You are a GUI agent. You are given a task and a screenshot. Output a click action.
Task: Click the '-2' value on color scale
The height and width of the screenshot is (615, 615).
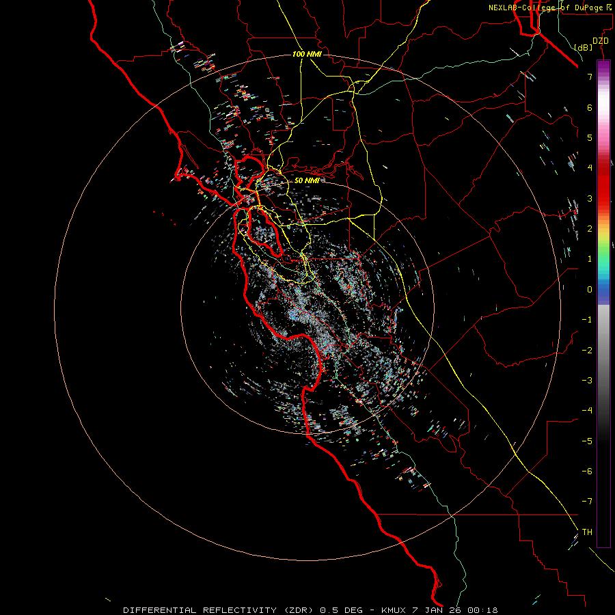click(x=587, y=351)
